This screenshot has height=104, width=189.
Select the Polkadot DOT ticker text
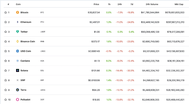click(42, 100)
